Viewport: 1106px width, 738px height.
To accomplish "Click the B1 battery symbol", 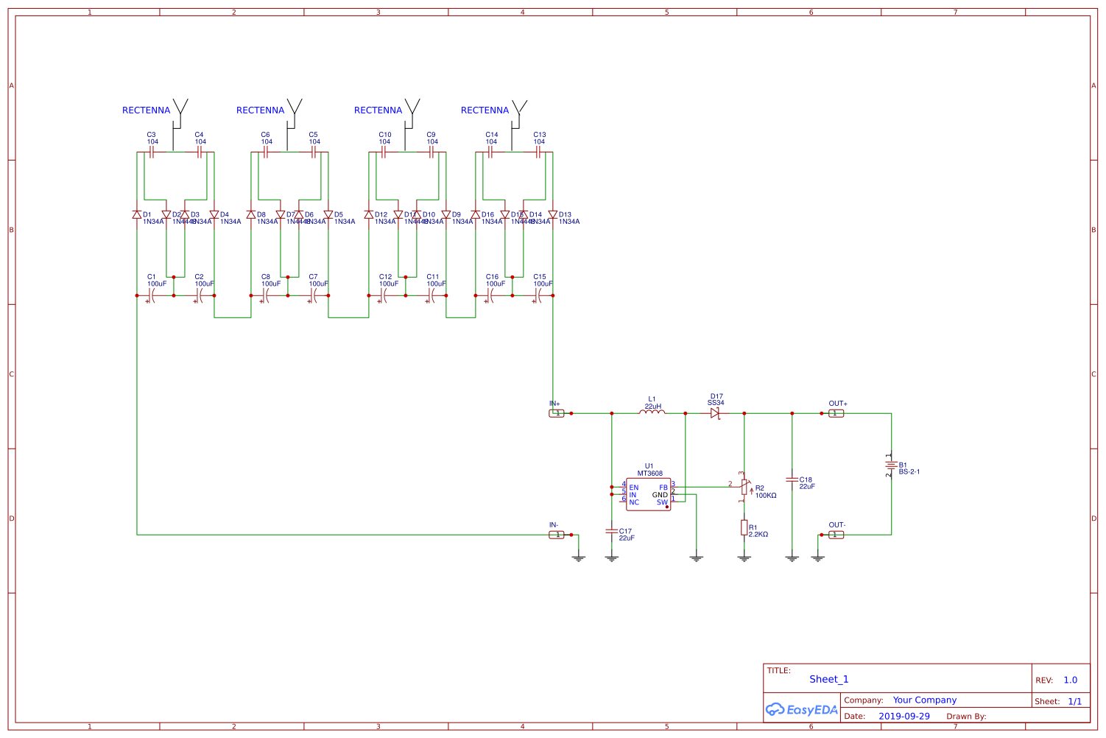I will [x=890, y=465].
